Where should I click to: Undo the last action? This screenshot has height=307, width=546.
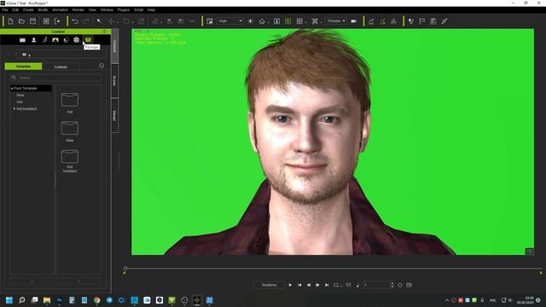pos(75,21)
